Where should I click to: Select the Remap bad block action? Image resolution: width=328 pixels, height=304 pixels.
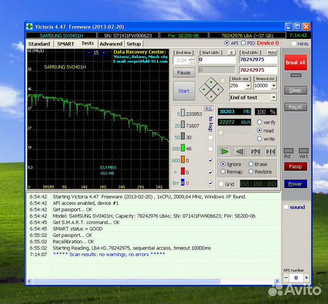[x=223, y=172]
